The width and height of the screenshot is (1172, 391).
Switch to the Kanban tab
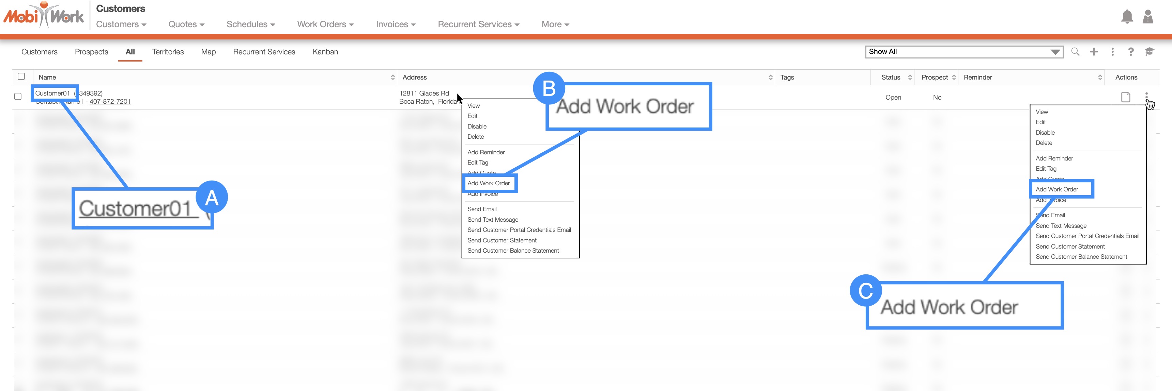(x=325, y=52)
